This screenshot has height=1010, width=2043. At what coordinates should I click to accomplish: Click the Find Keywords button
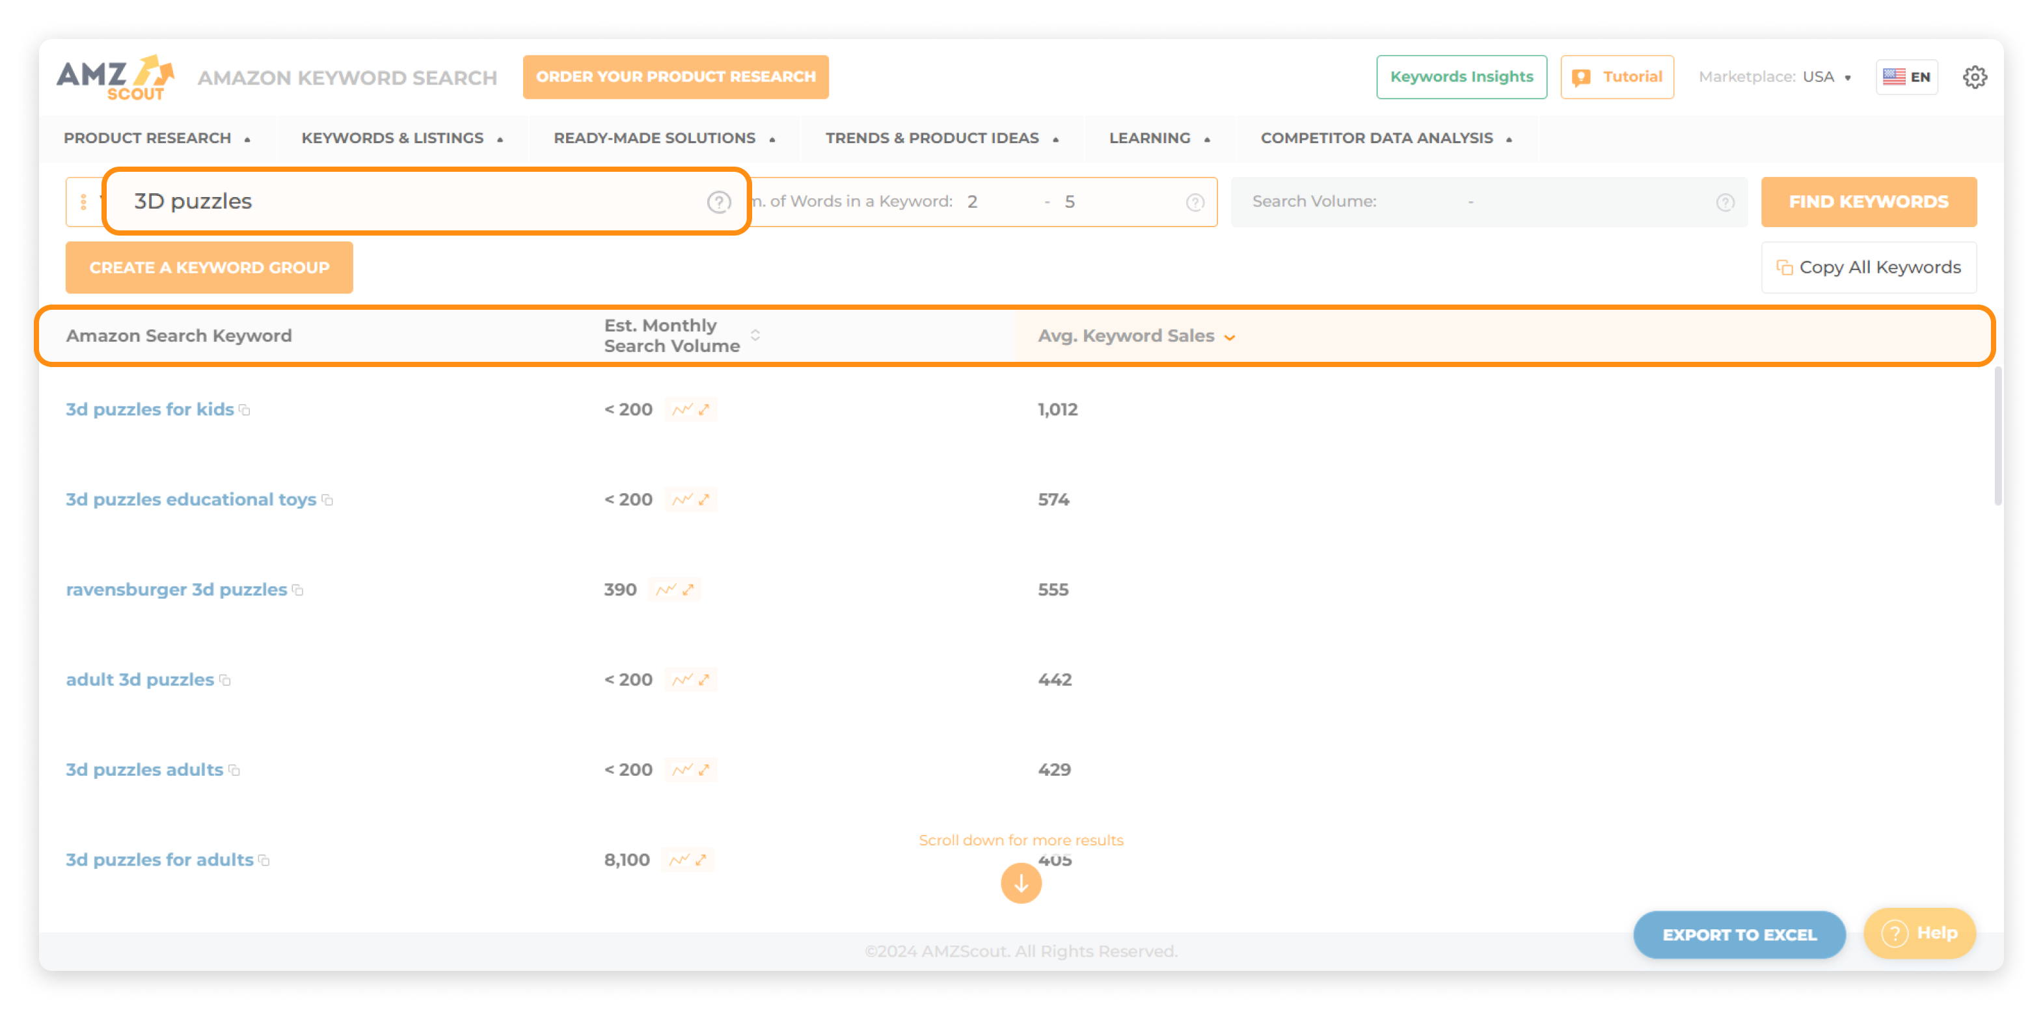point(1869,202)
